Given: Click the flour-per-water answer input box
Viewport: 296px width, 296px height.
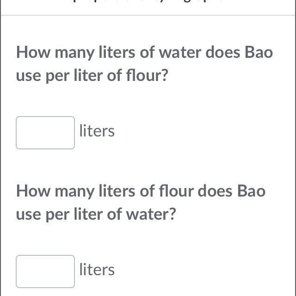Looking at the screenshot, I should pos(45,271).
